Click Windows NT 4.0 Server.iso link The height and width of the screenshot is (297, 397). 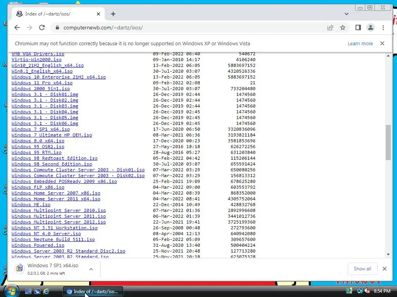pos(46,234)
